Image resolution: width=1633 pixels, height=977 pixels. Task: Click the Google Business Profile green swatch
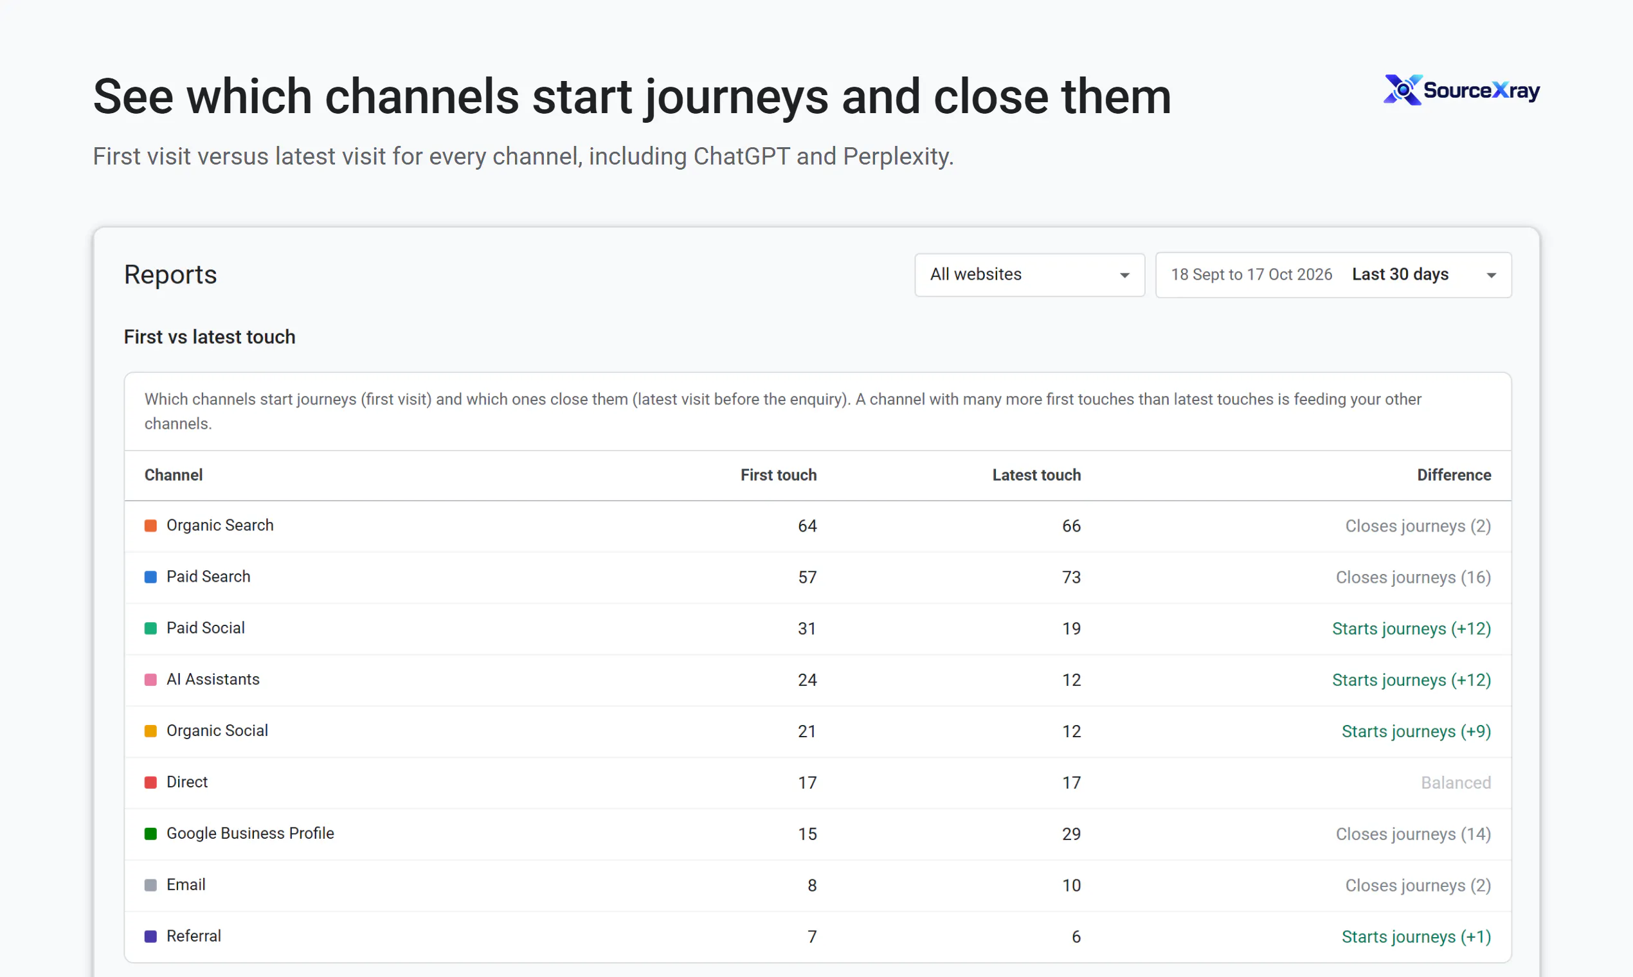pos(151,834)
